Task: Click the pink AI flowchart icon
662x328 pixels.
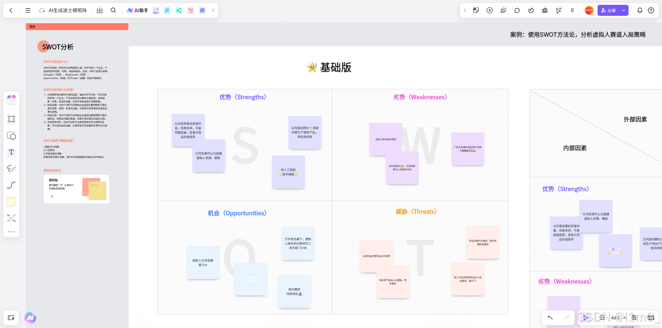Action: (191, 10)
